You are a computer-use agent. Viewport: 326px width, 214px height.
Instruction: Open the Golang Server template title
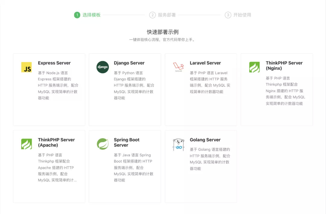(205, 140)
